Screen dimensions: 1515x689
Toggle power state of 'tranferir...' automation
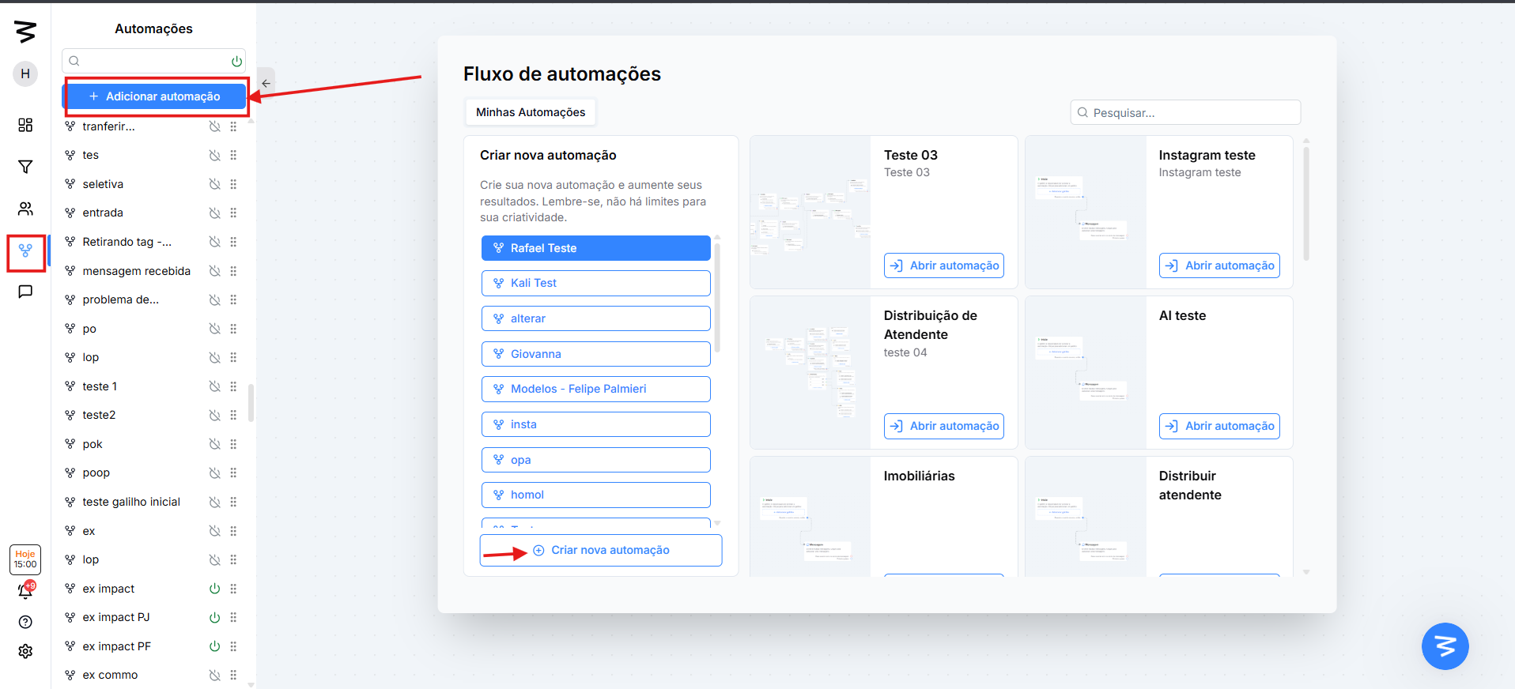[214, 126]
